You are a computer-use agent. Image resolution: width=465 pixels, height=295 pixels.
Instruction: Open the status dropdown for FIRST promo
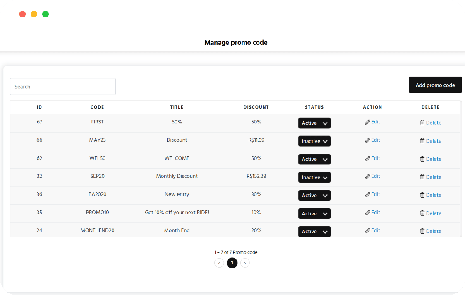[314, 123]
